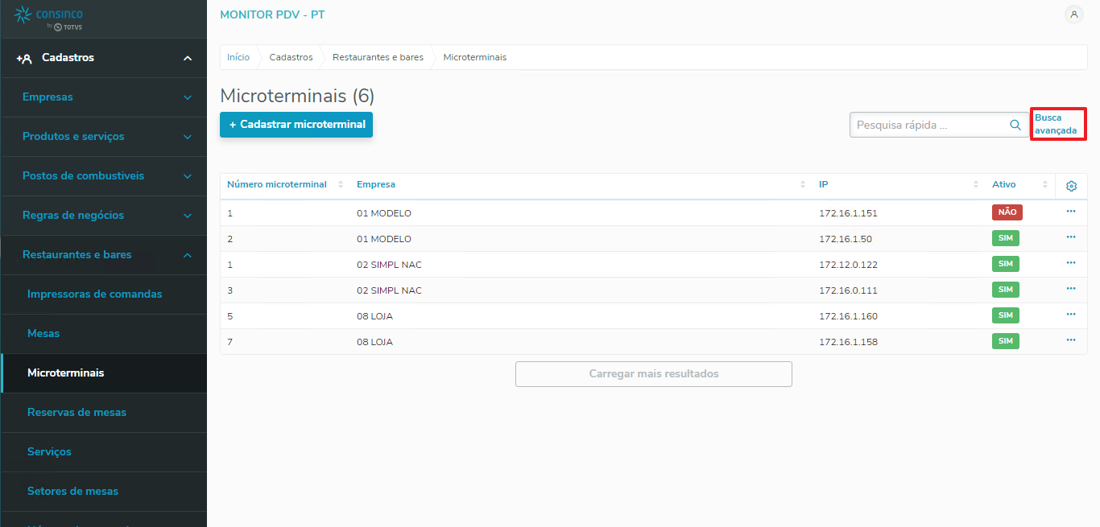Click IP cell 172.16.1.50
The image size is (1100, 527).
846,239
